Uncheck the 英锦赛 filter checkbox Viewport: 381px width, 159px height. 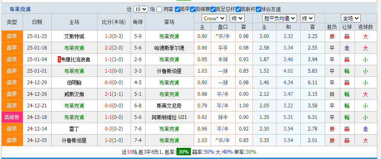tap(193, 9)
